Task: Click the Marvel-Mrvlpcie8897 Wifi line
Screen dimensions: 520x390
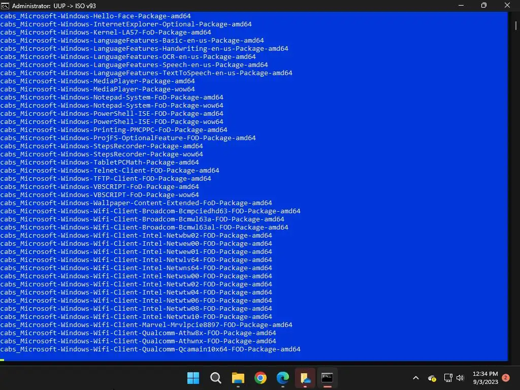Action: click(x=146, y=324)
